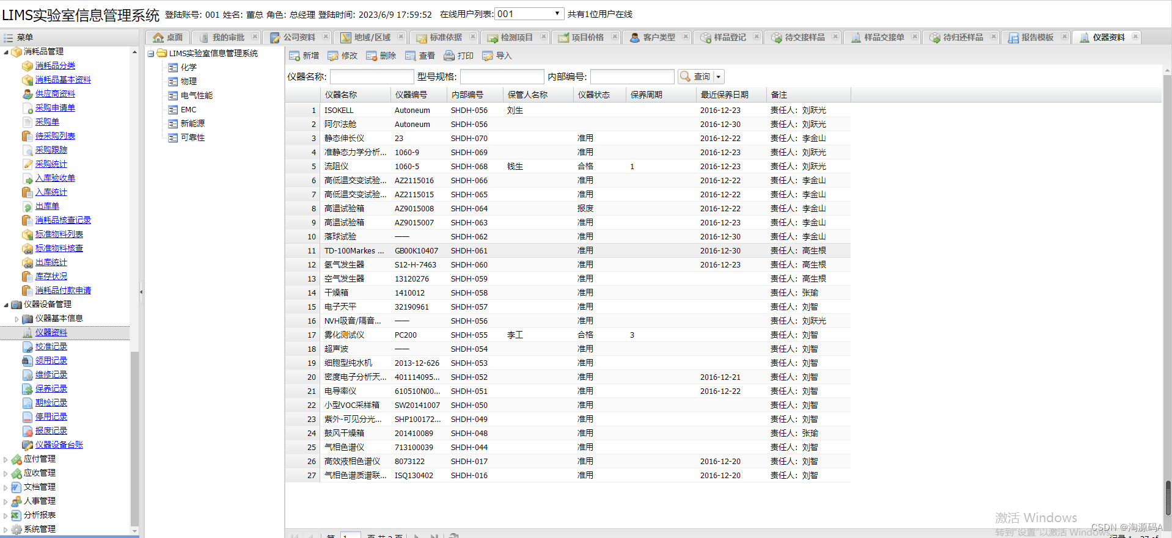Open the 采购申请单 link
Image resolution: width=1172 pixels, height=538 pixels.
[x=55, y=107]
